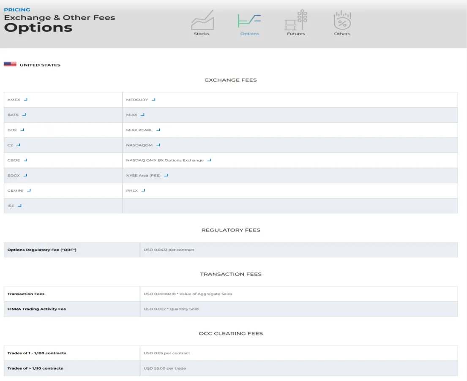Click the Exchange & Other Fees title

[x=60, y=18]
